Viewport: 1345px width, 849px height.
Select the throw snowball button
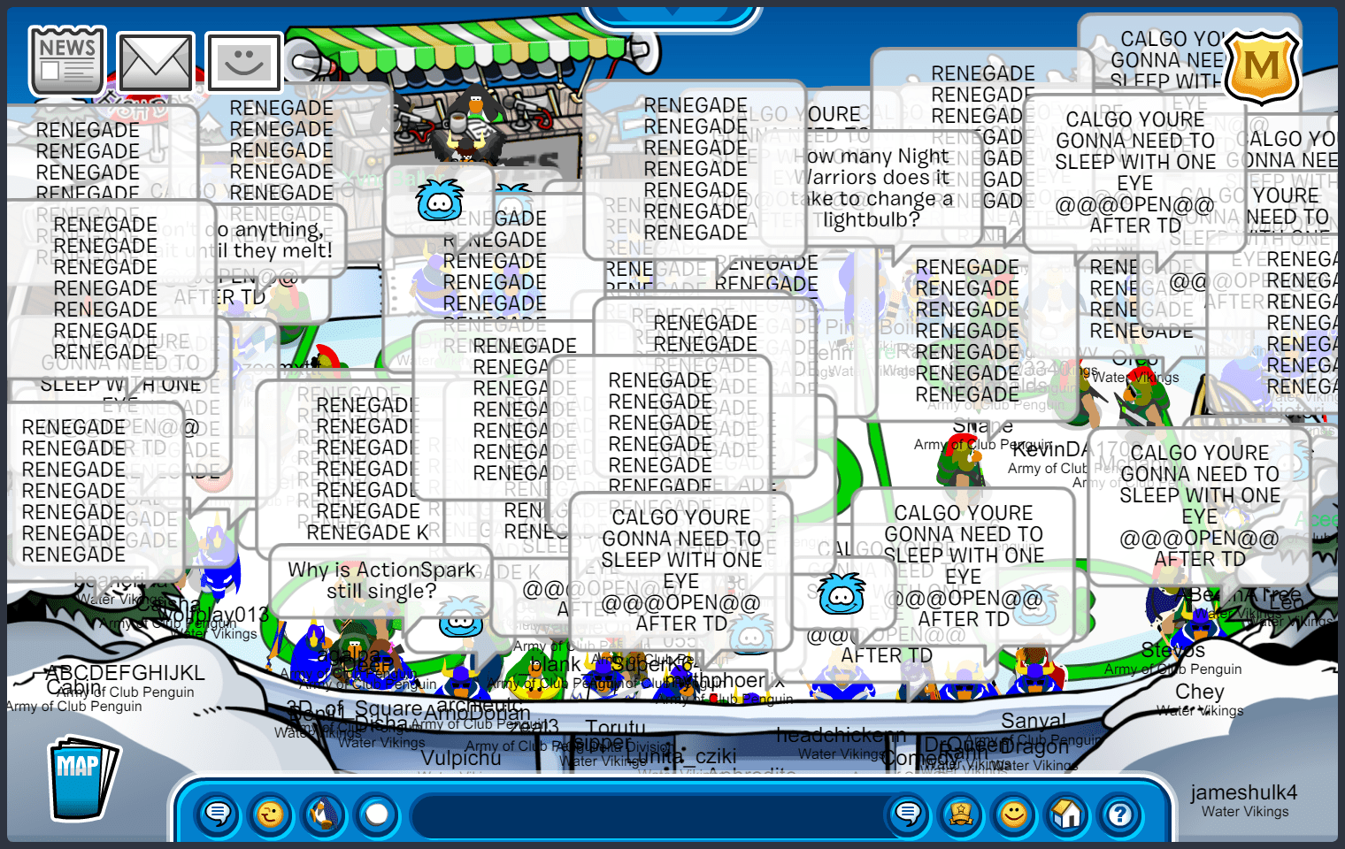(377, 814)
